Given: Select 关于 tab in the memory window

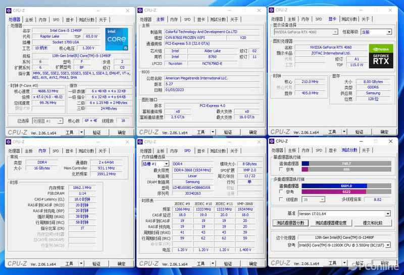Looking at the screenshot, I should click(x=103, y=151).
